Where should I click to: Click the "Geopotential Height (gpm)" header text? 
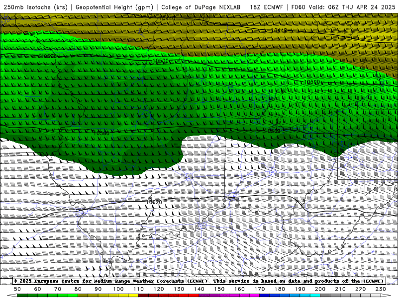pyautogui.click(x=114, y=7)
